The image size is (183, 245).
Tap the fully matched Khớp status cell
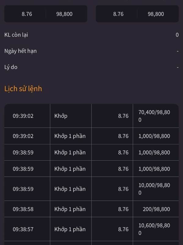(x=61, y=116)
